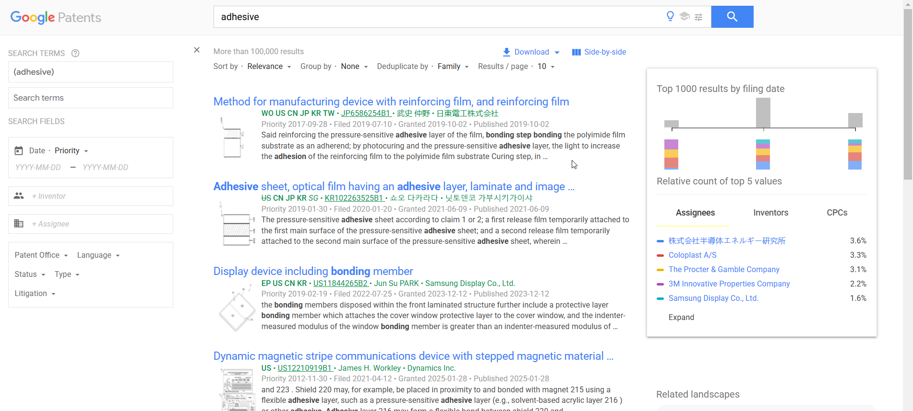Click patent number KR102263525B1
This screenshot has height=411, width=913.
point(354,198)
